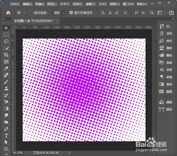This screenshot has width=177, height=156.
Task: Align right edges icon
Action: point(117,13)
